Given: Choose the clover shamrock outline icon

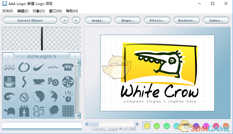Looking at the screenshot, I should click(39, 111).
